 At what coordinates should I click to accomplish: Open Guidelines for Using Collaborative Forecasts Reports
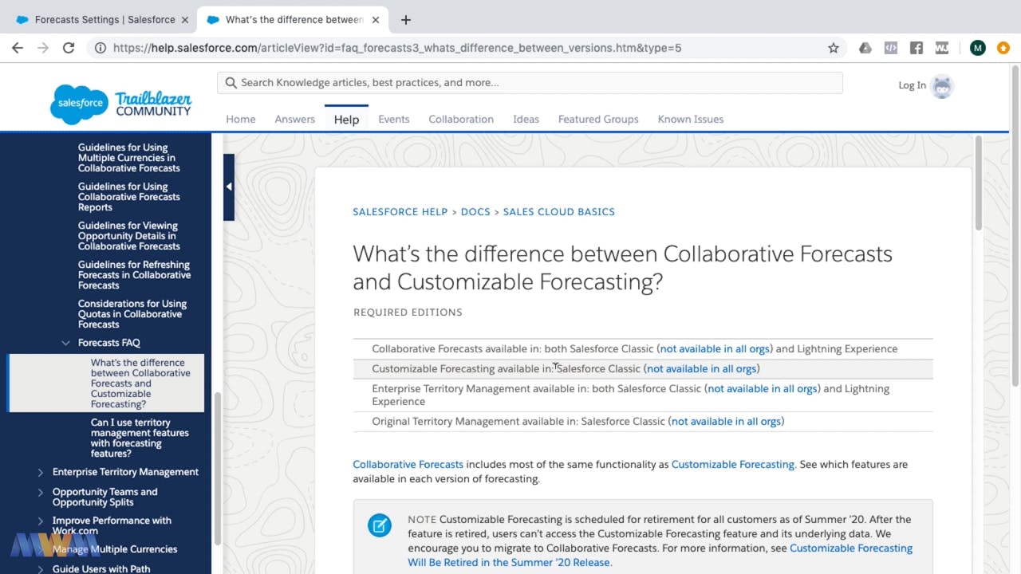pos(129,197)
